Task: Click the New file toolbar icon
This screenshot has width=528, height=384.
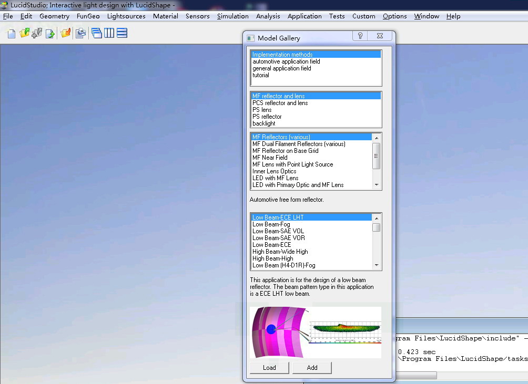Action: click(12, 34)
